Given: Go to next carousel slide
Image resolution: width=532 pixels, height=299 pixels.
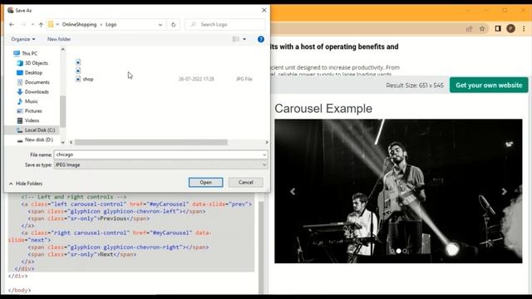Looking at the screenshot, I should click(505, 192).
